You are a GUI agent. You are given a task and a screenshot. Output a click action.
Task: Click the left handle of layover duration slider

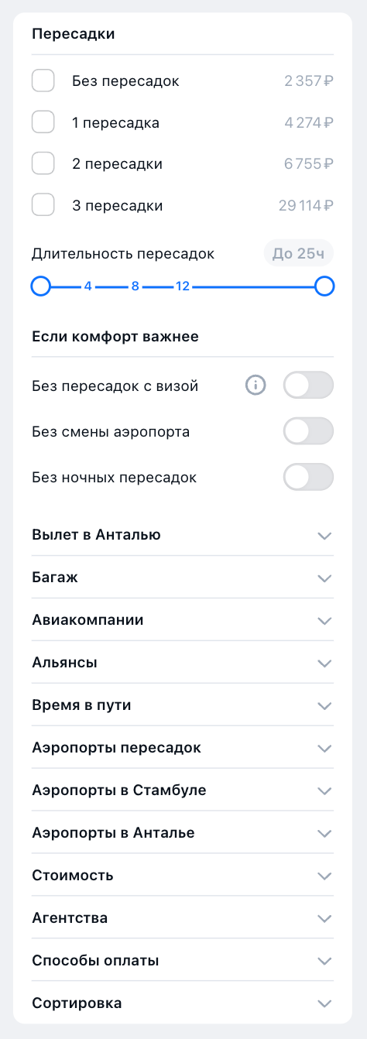40,286
